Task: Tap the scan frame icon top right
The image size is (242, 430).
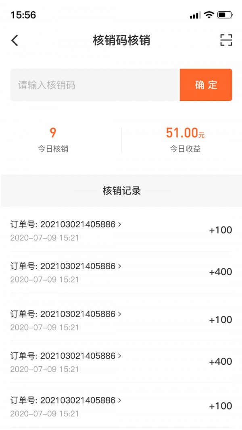Action: click(x=227, y=40)
